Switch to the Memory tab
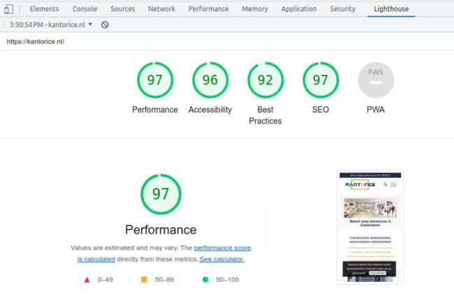 pos(255,9)
